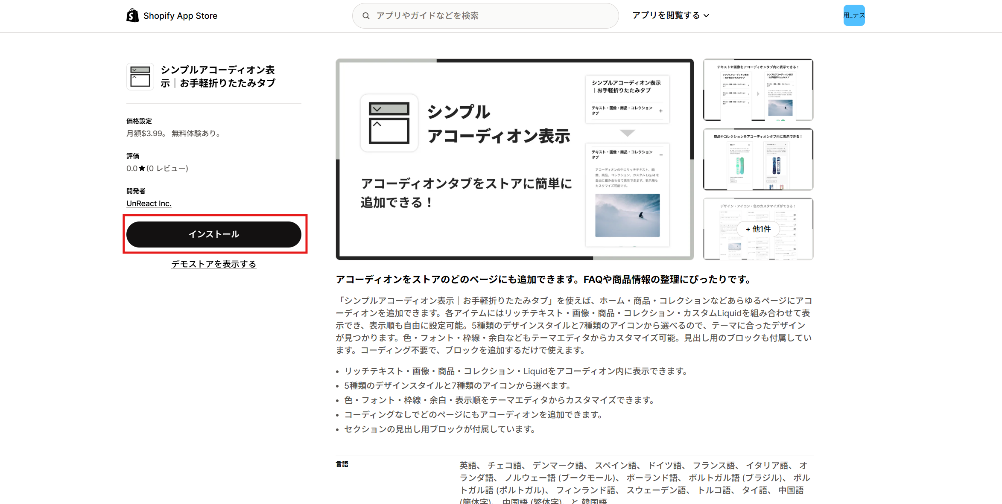This screenshot has height=504, width=1002.
Task: Click the star icon next to the 0.0 rating
Action: tap(141, 168)
